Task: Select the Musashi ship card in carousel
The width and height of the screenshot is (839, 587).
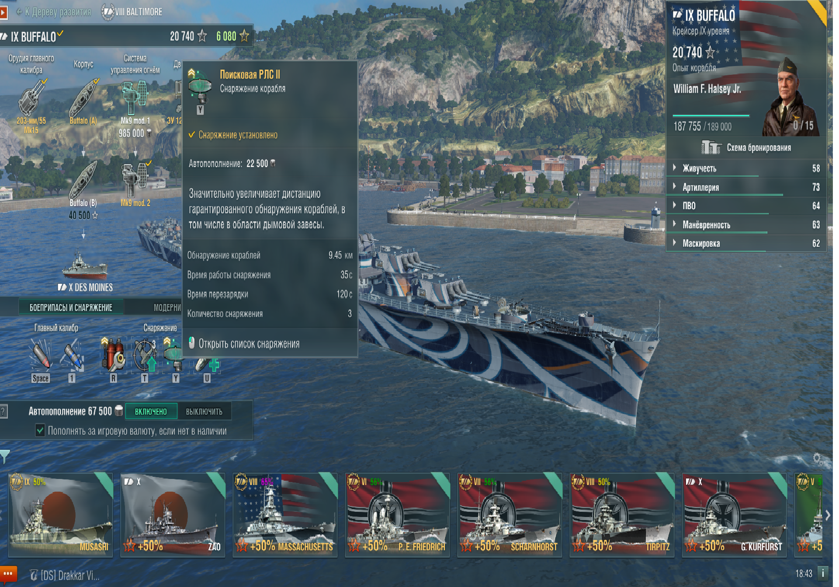Action: click(x=60, y=515)
